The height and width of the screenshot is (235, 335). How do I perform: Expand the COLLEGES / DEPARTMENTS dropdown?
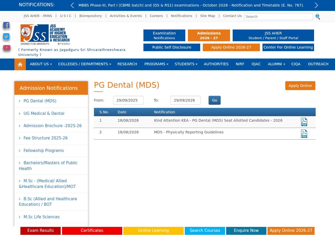pos(85,64)
